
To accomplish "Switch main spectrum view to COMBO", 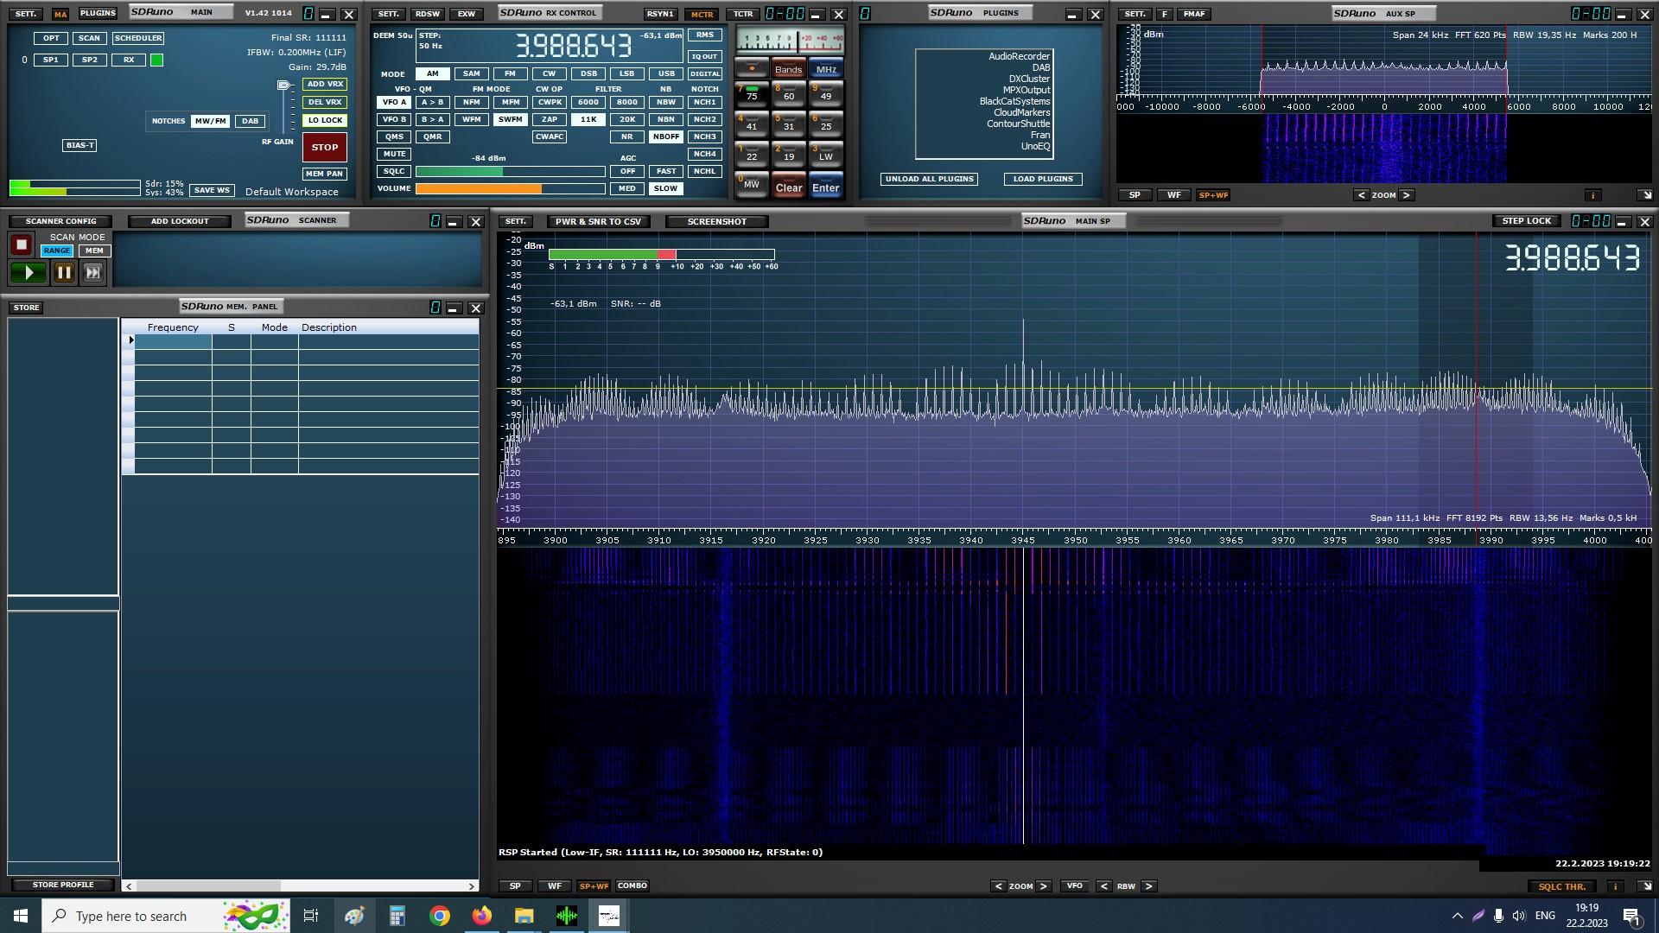I will (x=632, y=886).
